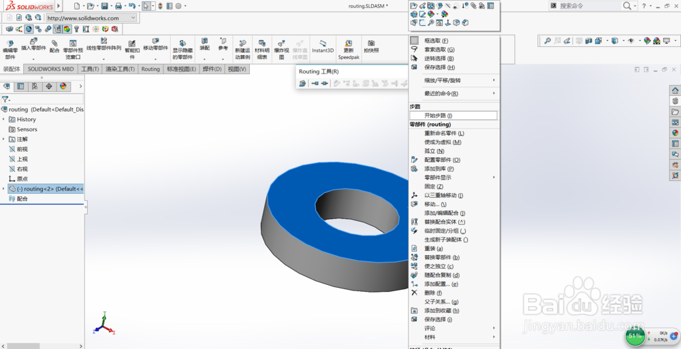Click 材料明细表 tool
The height and width of the screenshot is (349, 681).
tap(262, 50)
